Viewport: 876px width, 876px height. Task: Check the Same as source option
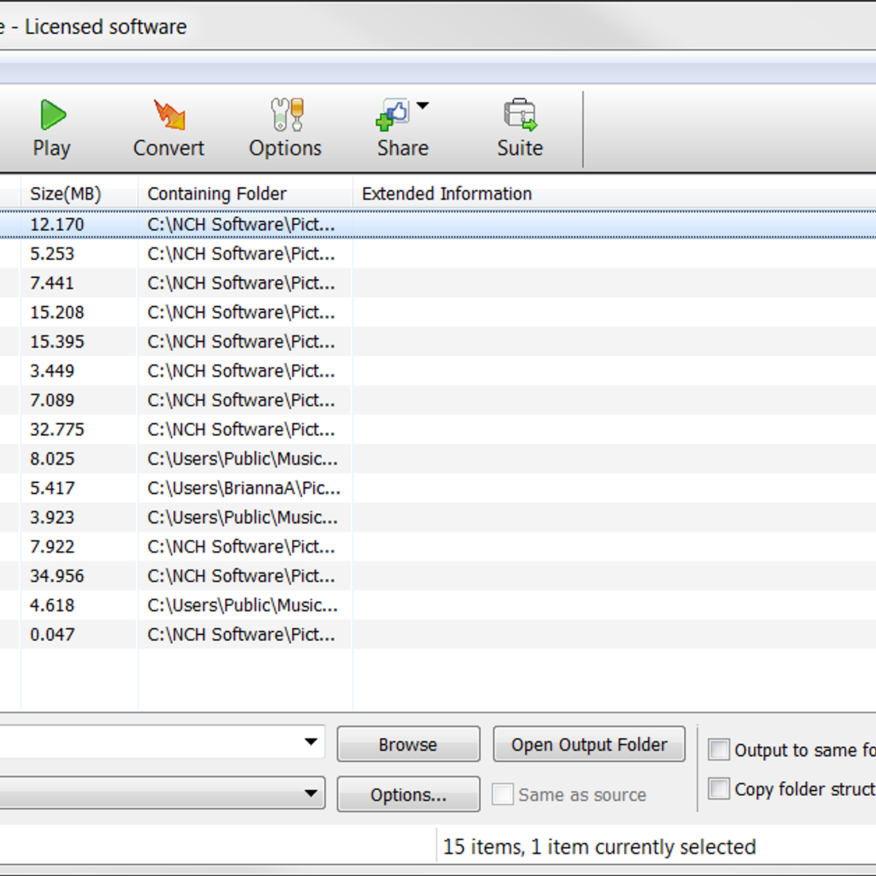point(503,794)
